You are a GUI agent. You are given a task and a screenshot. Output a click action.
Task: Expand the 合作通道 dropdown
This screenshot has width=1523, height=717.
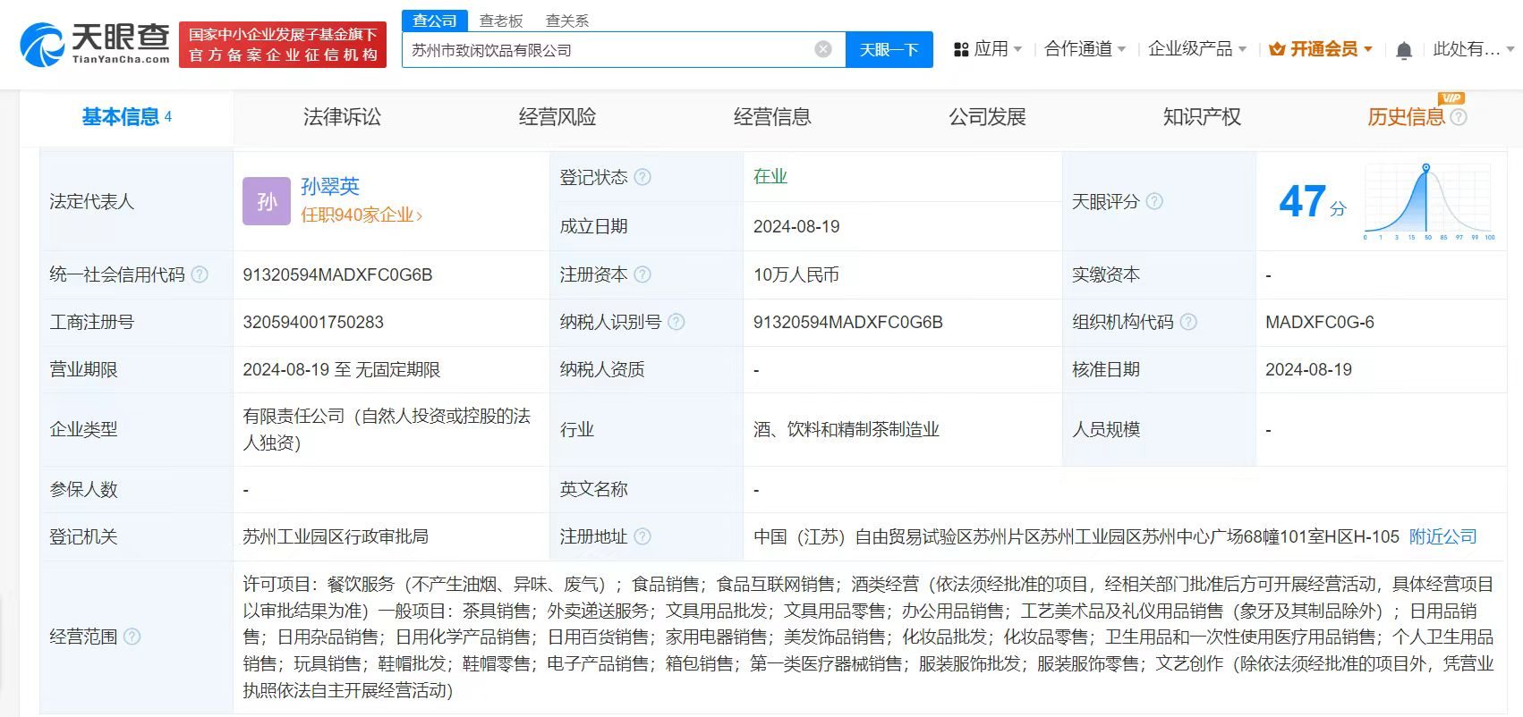[x=1085, y=49]
